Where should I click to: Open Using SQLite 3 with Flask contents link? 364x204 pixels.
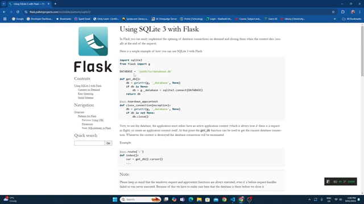click(x=88, y=86)
